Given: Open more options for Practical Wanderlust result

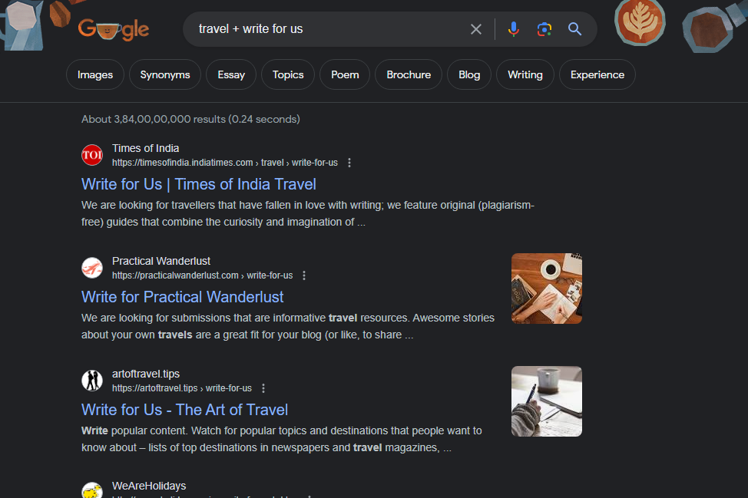Looking at the screenshot, I should (304, 275).
